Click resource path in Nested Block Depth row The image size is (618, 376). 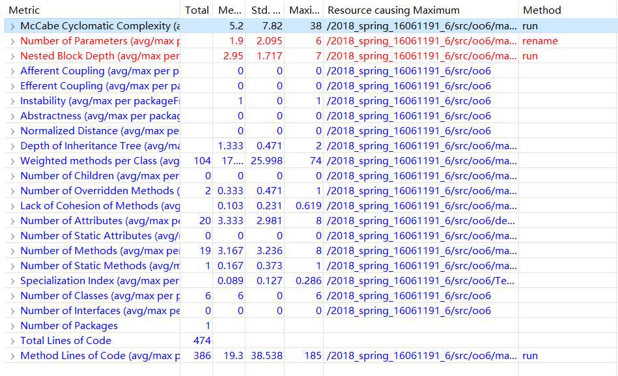point(421,56)
